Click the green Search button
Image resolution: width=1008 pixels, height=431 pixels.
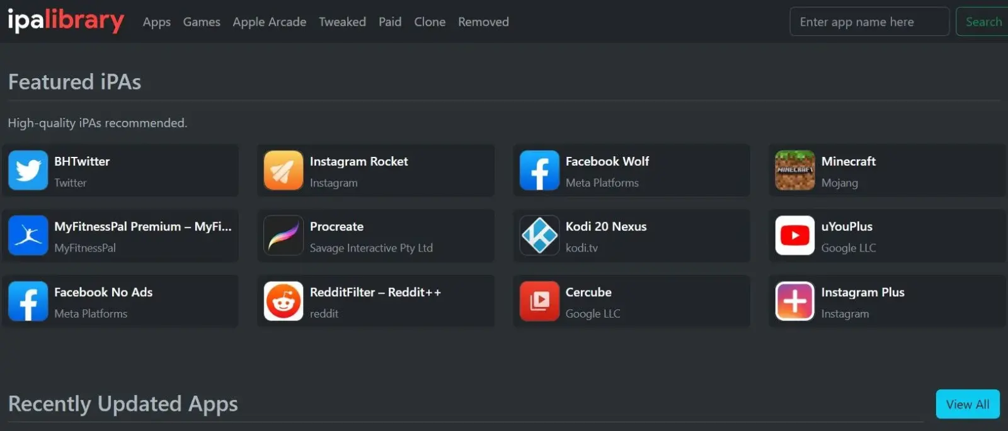[x=983, y=22]
